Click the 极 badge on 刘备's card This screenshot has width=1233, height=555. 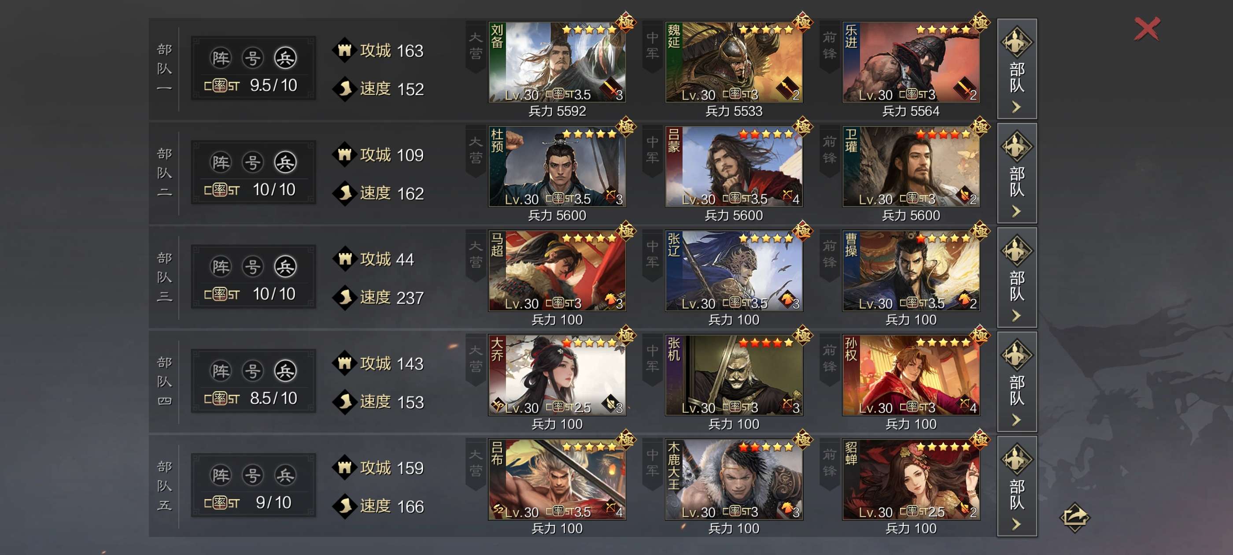point(626,22)
